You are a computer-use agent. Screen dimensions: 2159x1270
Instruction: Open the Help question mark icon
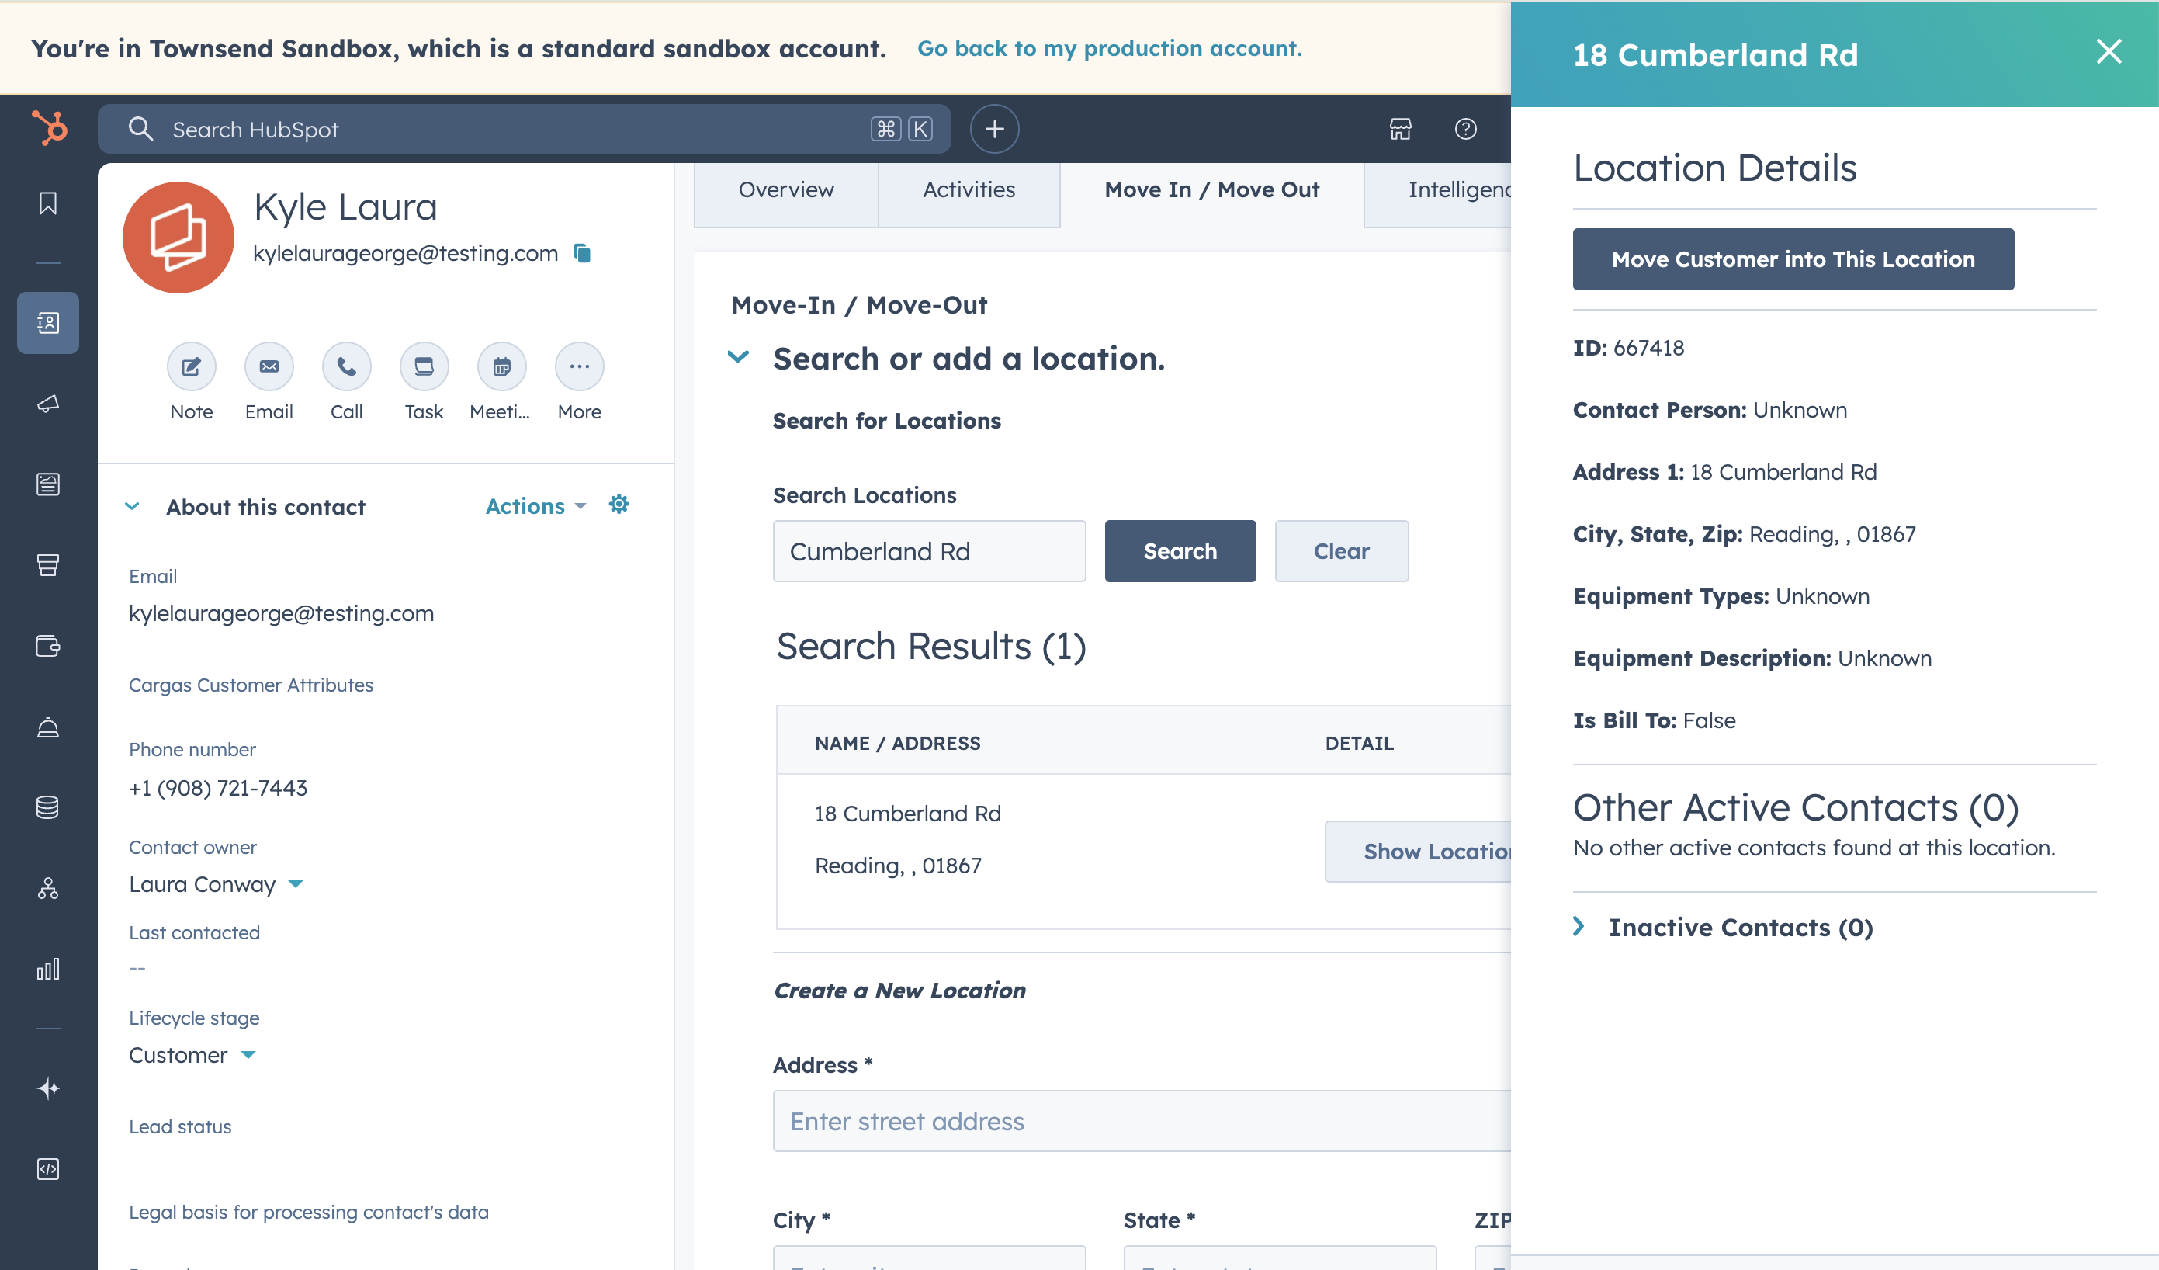[1465, 129]
